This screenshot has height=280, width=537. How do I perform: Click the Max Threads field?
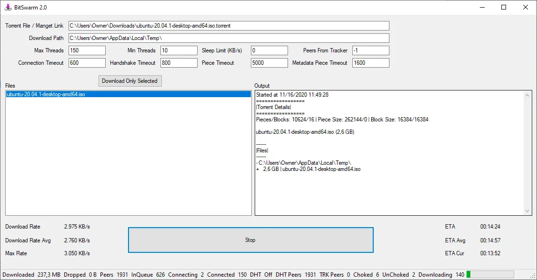87,50
